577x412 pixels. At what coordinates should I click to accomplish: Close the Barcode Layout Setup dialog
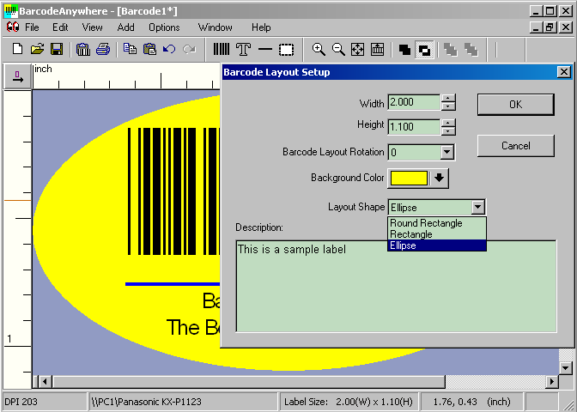564,72
